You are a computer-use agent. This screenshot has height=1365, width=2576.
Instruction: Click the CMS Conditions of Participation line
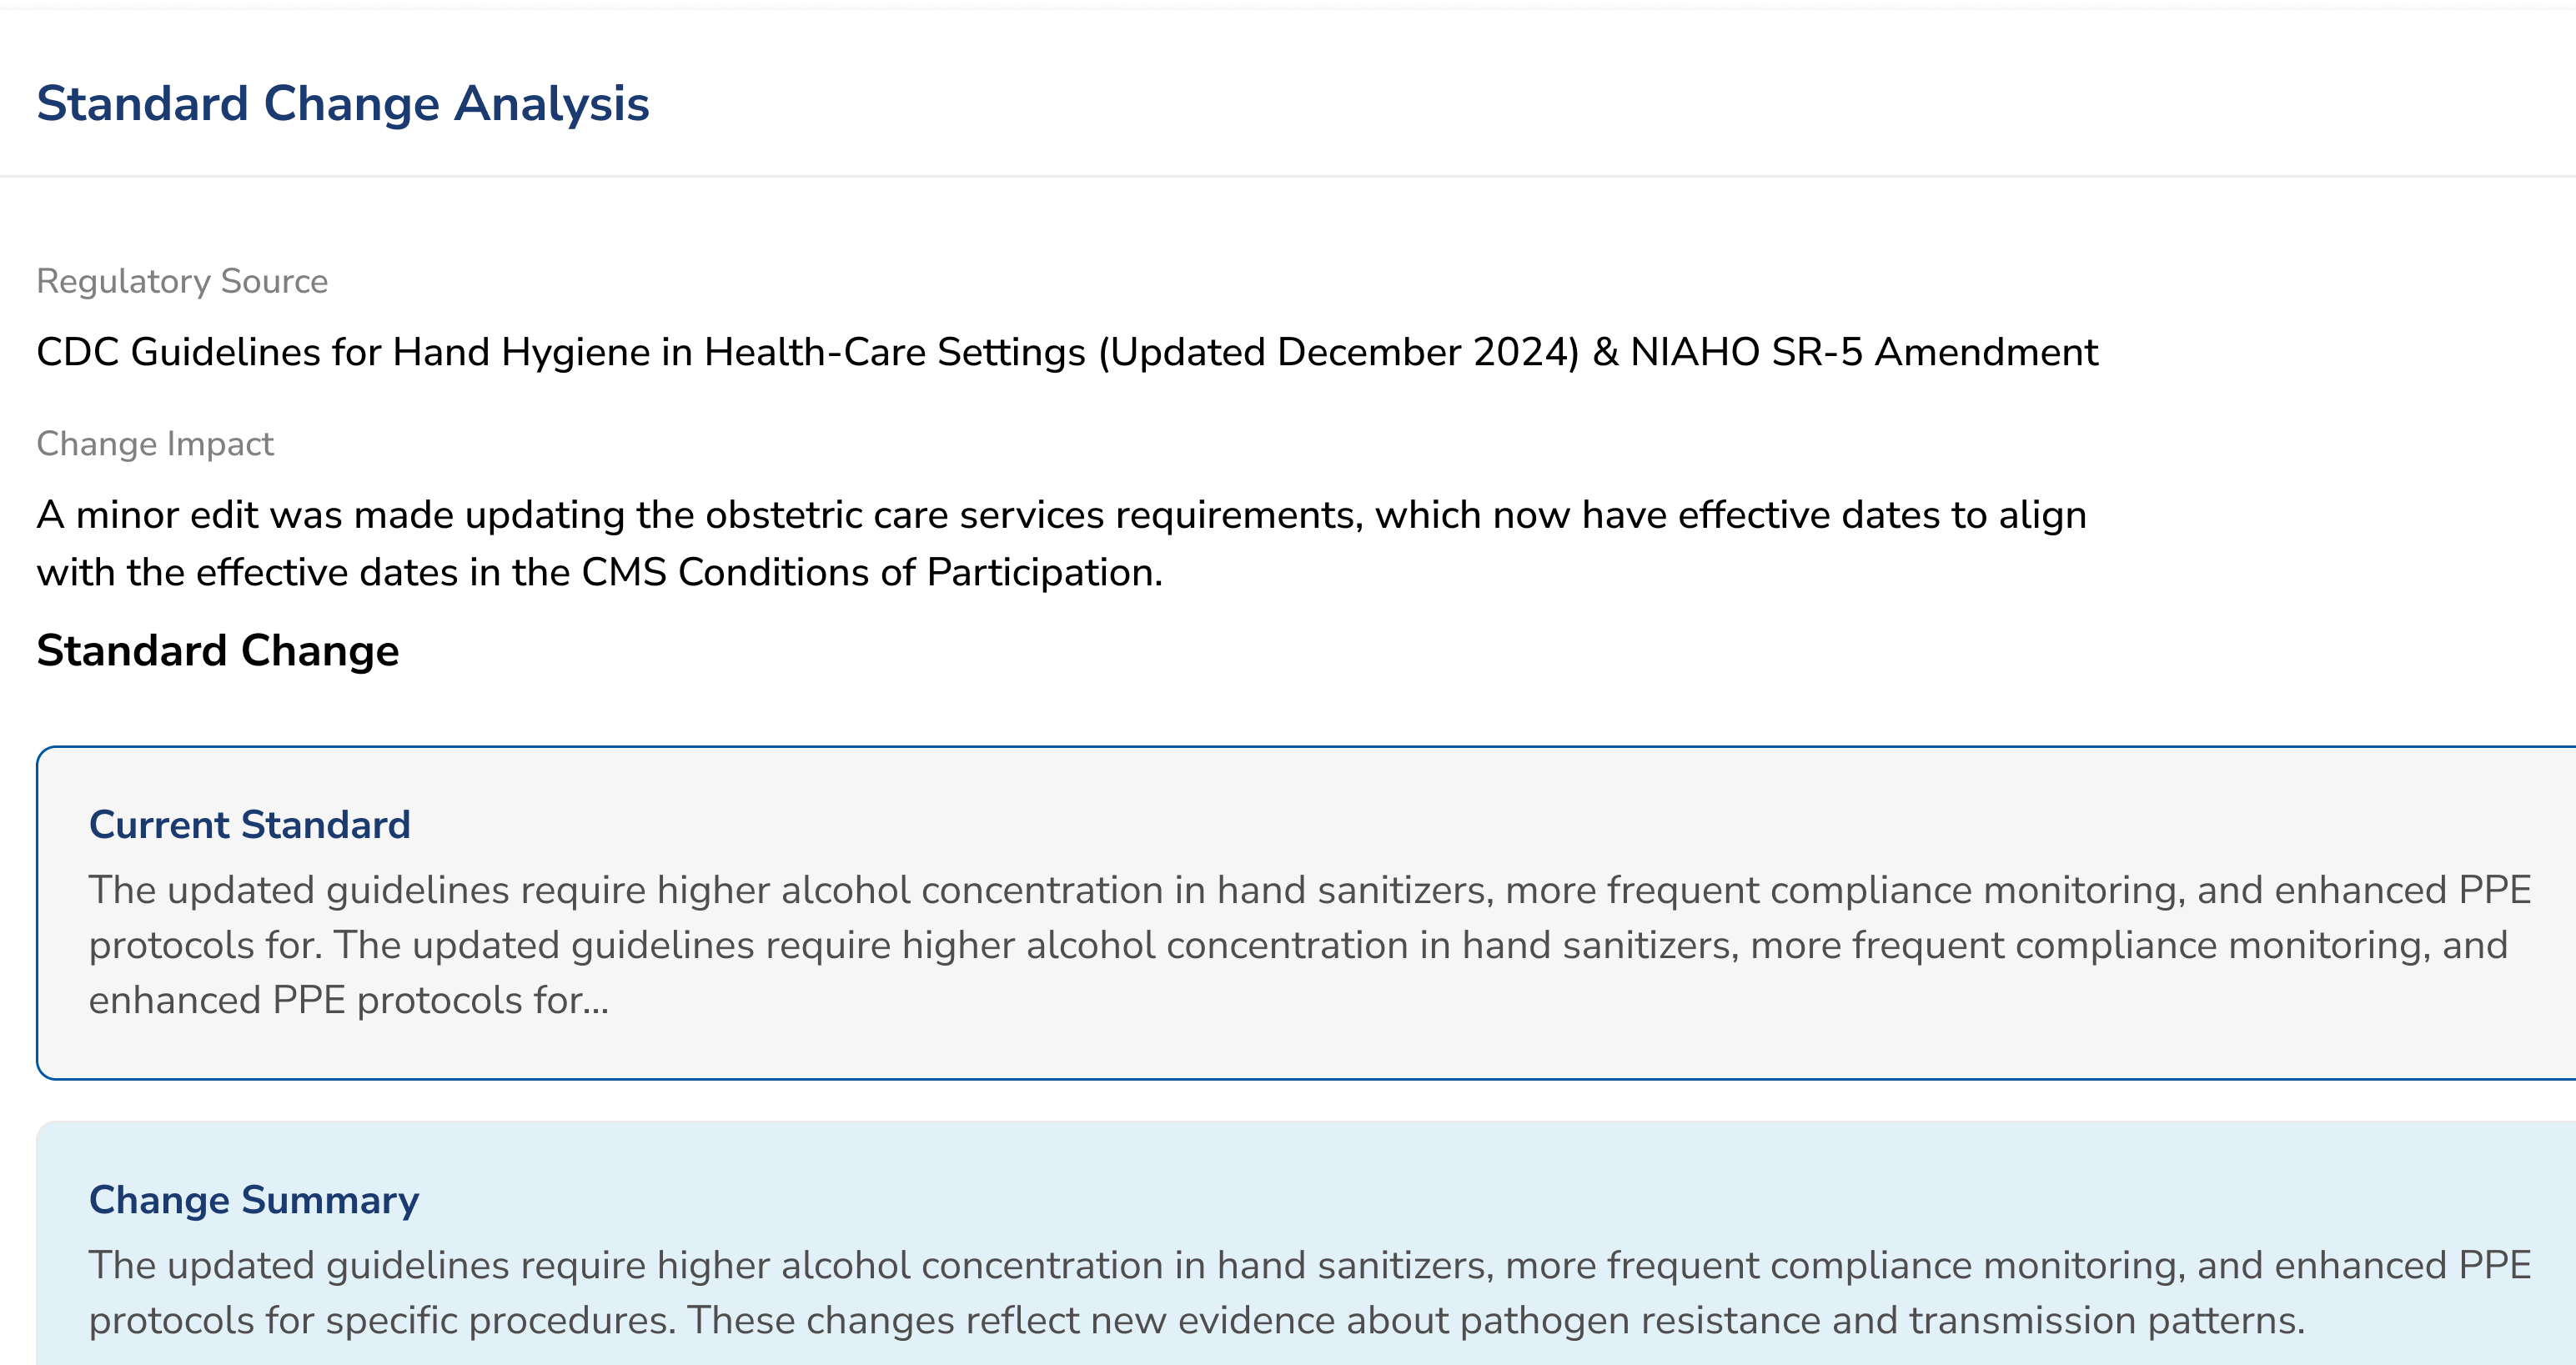(x=600, y=572)
